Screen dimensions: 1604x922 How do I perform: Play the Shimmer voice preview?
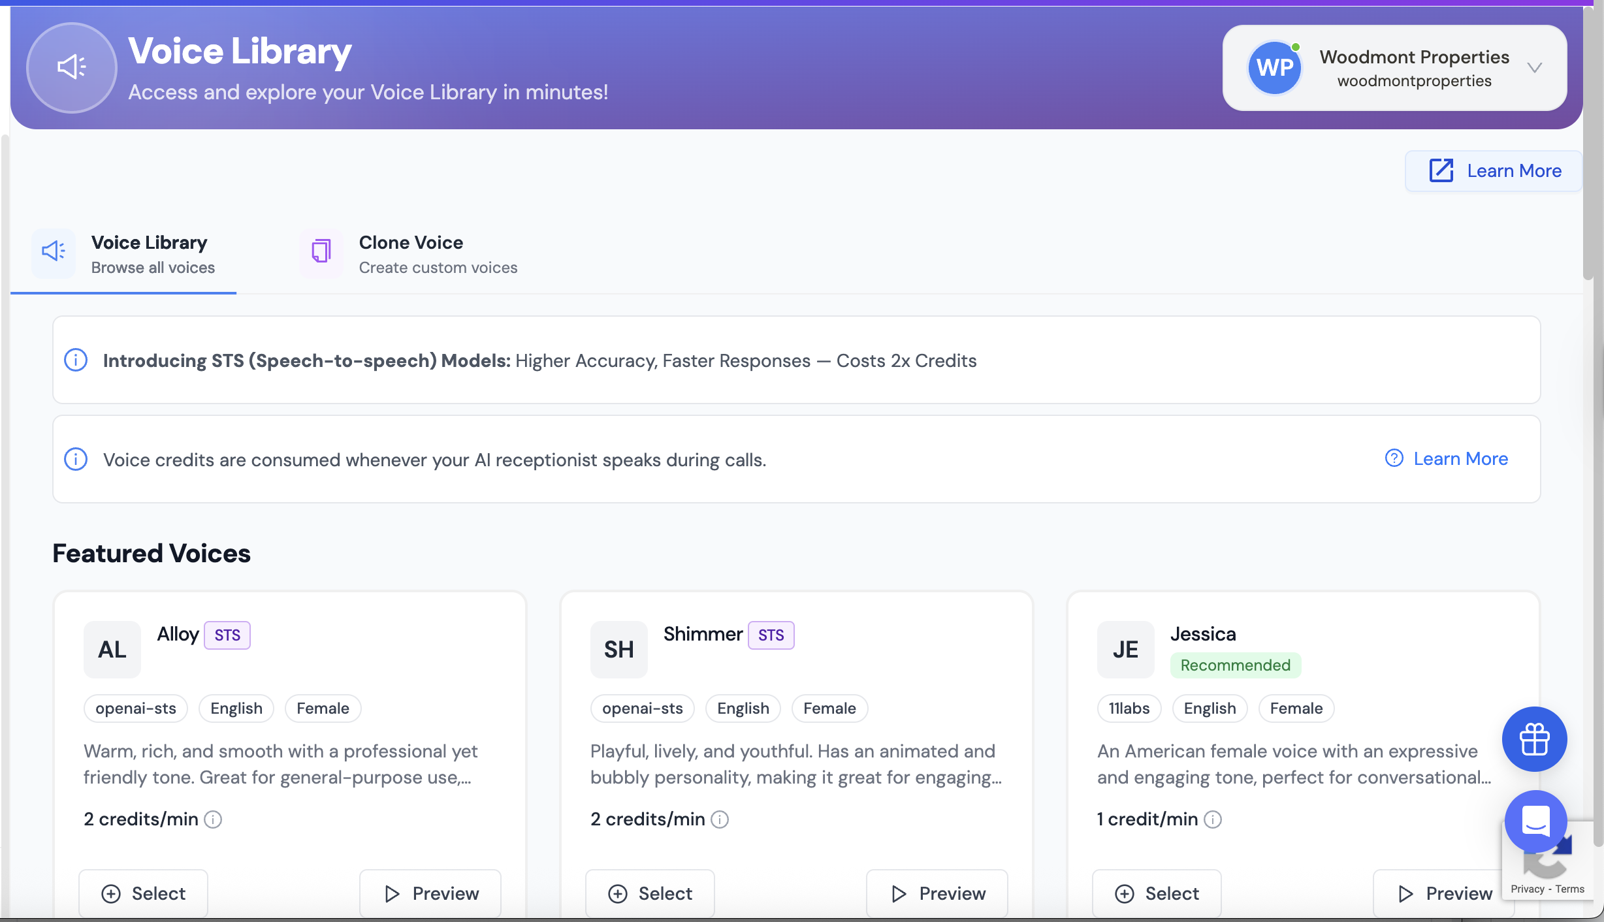click(938, 893)
